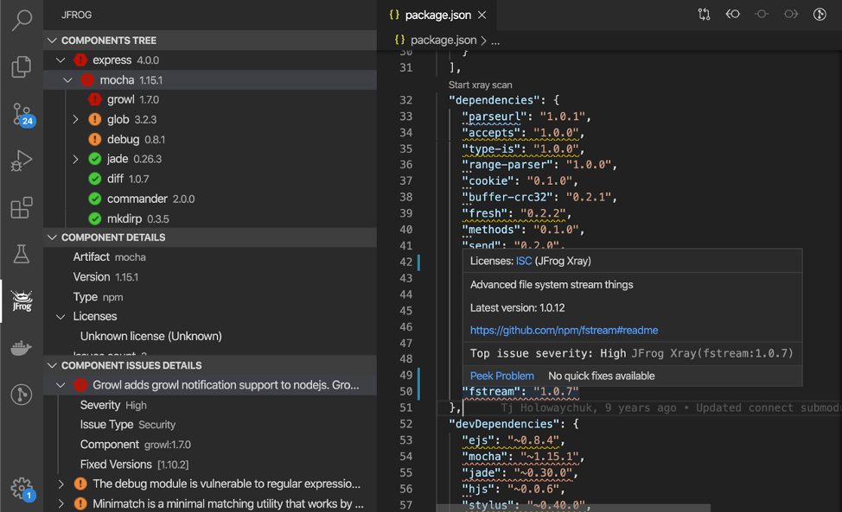Collapse the Component Issues Details section
842x512 pixels.
click(x=52, y=365)
